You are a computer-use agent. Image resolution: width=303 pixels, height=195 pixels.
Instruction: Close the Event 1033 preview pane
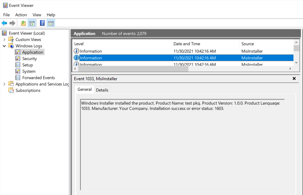coord(294,79)
